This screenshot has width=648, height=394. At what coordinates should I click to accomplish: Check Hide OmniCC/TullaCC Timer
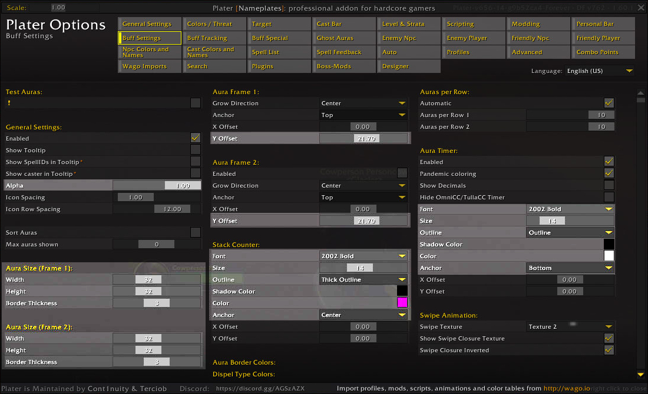coord(609,197)
